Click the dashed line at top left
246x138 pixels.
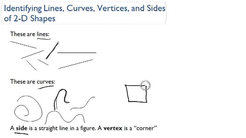click(23, 45)
